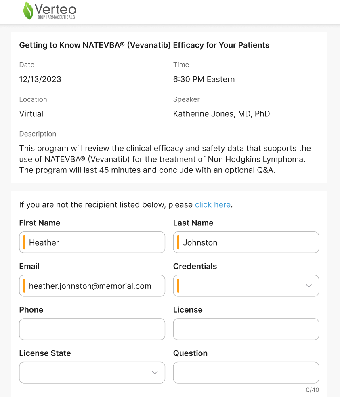This screenshot has height=397, width=340.
Task: Select the Email input field
Action: pyautogui.click(x=92, y=286)
